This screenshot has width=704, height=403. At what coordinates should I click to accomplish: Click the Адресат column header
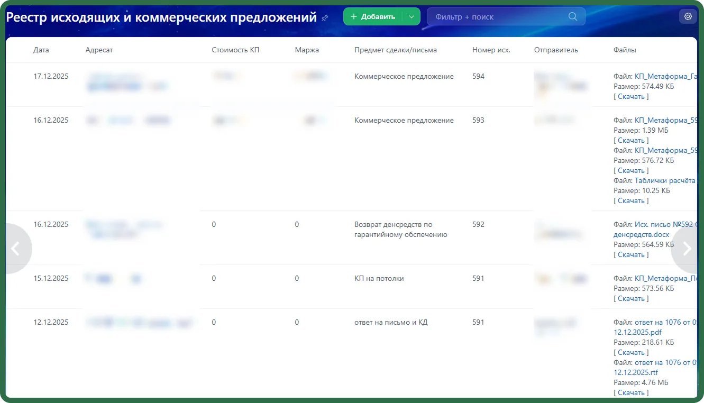tap(99, 50)
